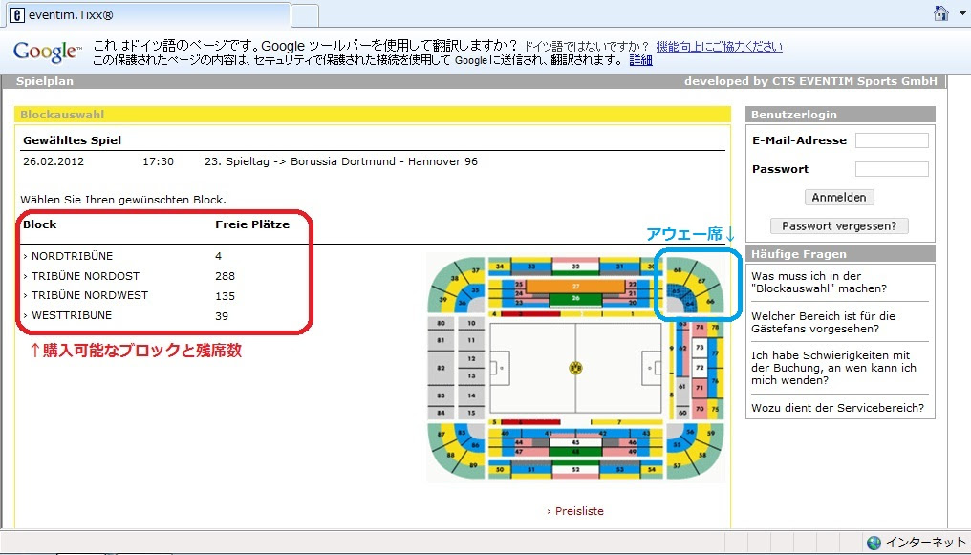Click the BVB logo at pitch center
This screenshot has height=555, width=971.
(x=576, y=368)
